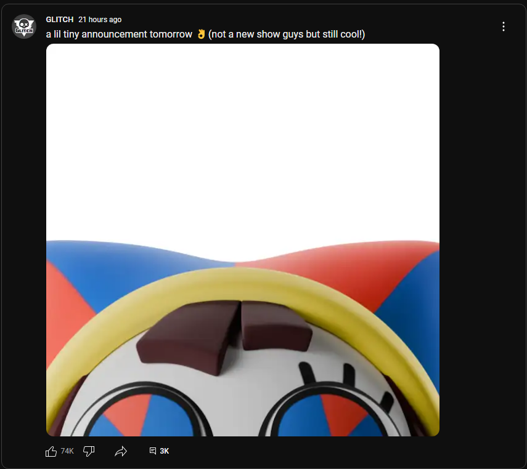
Task: Like the post with thumbs-up icon
Action: coord(51,451)
